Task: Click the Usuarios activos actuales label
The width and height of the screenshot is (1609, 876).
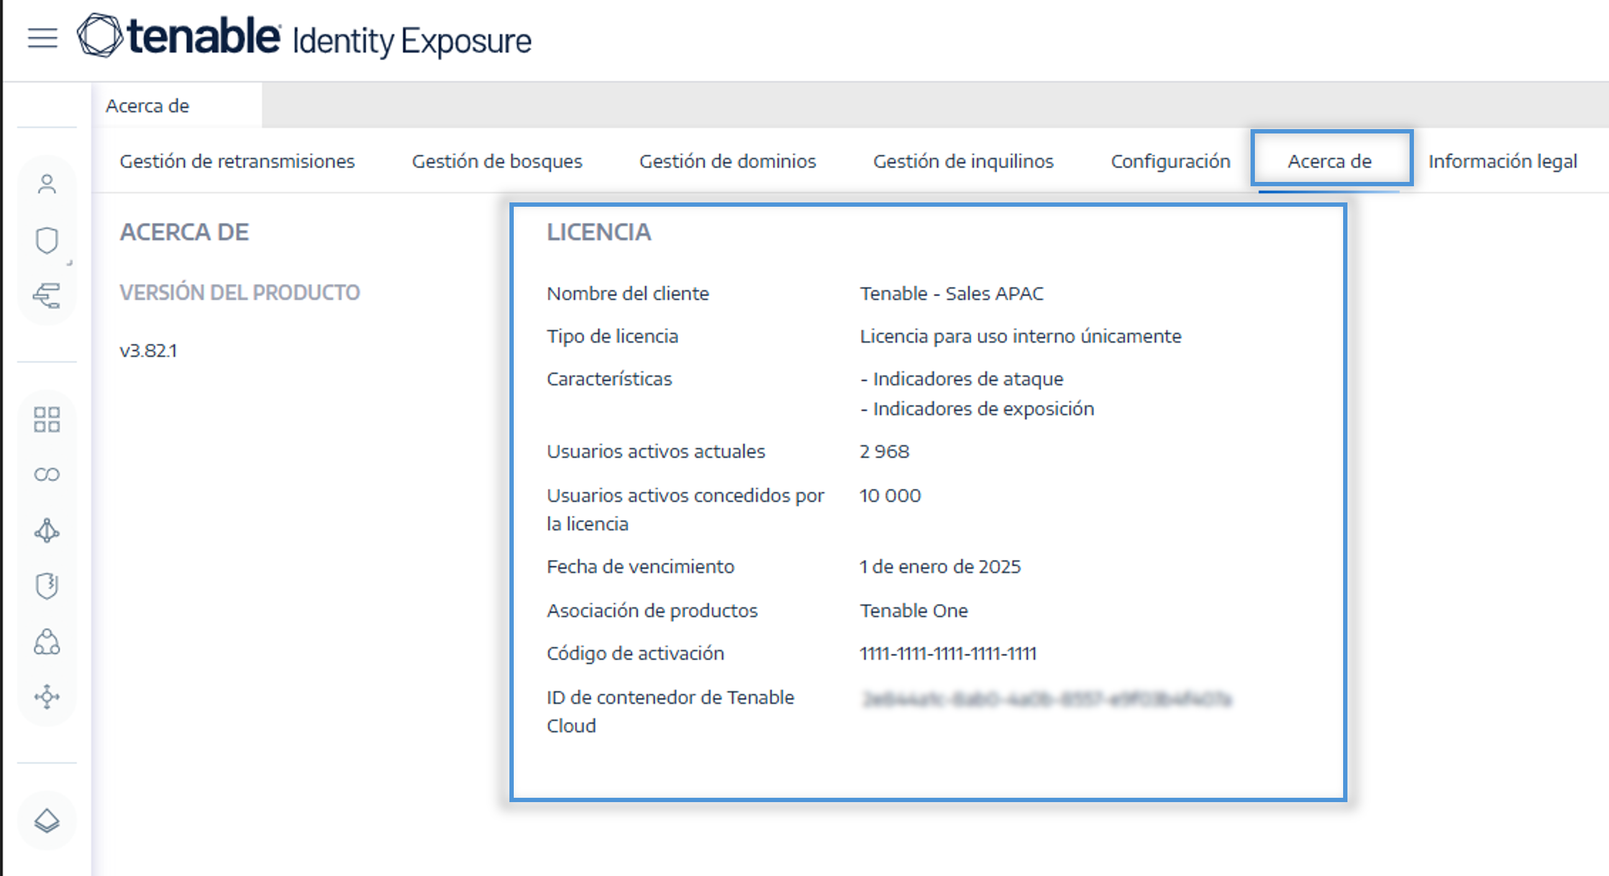Action: pyautogui.click(x=656, y=451)
